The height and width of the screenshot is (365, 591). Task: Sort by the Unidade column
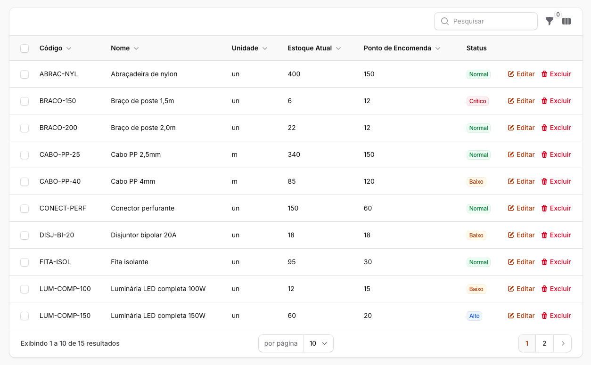[x=250, y=48]
